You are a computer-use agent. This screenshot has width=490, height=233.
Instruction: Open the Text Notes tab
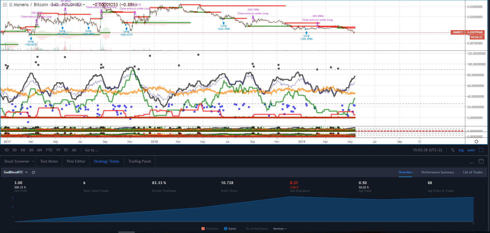tap(49, 161)
